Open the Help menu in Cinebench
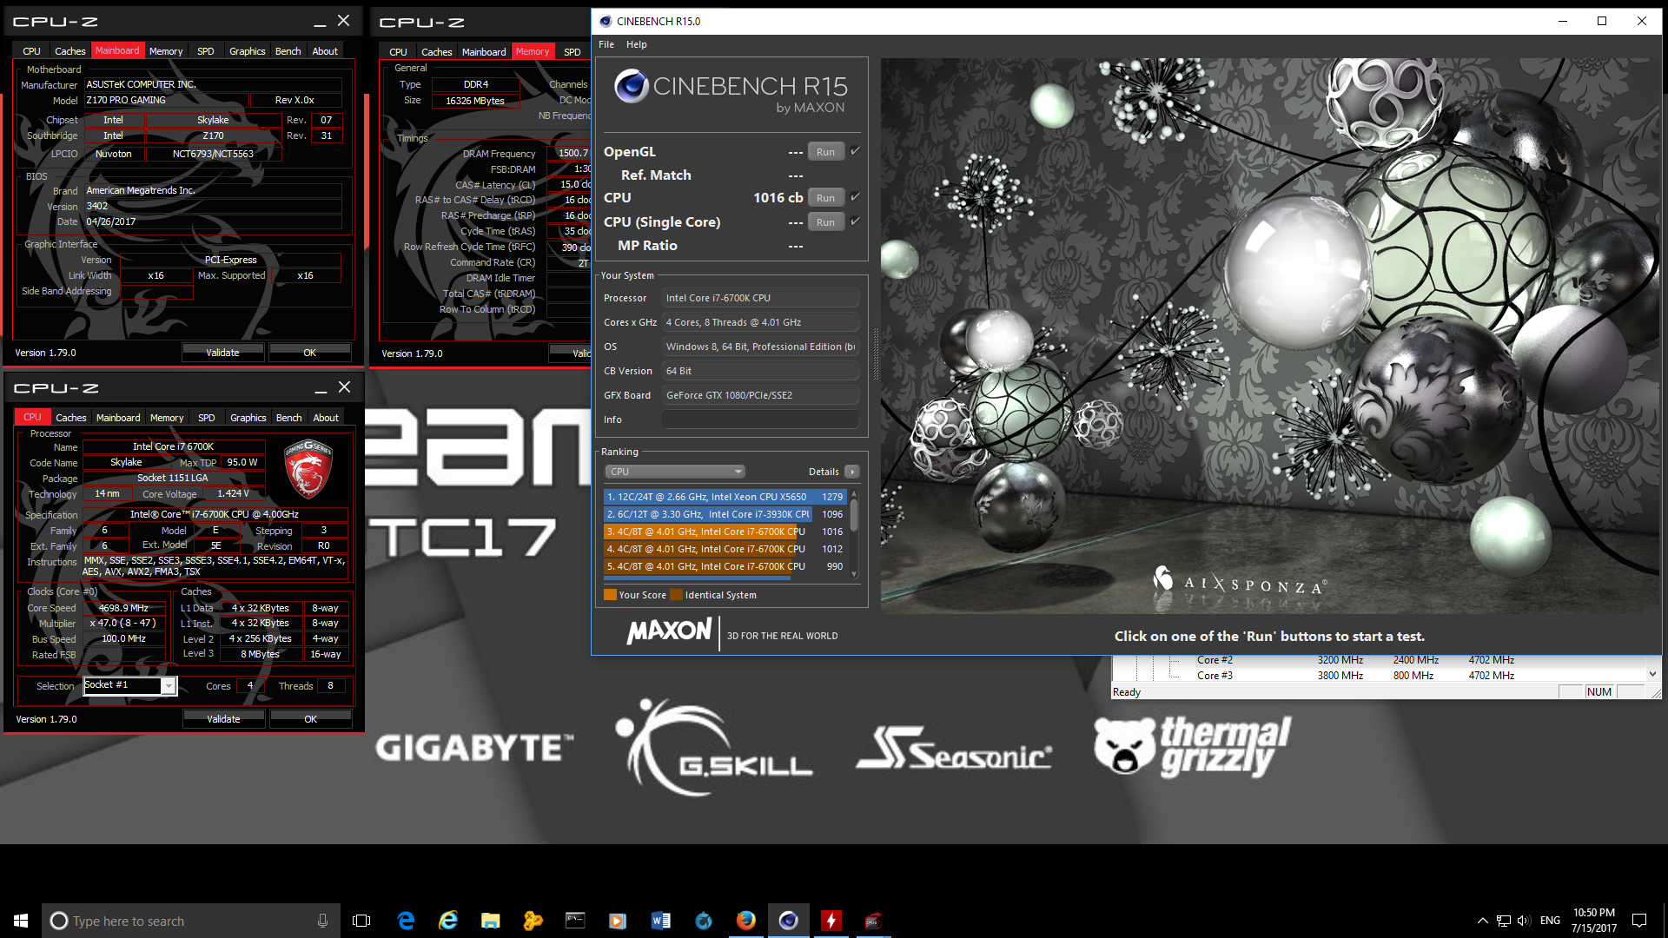The height and width of the screenshot is (938, 1668). coord(637,44)
